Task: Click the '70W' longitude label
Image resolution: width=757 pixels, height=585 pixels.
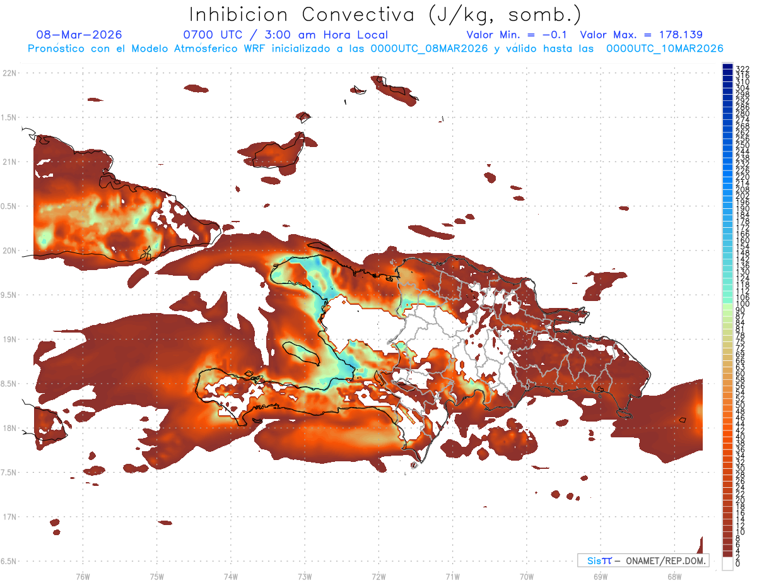Action: (x=527, y=576)
